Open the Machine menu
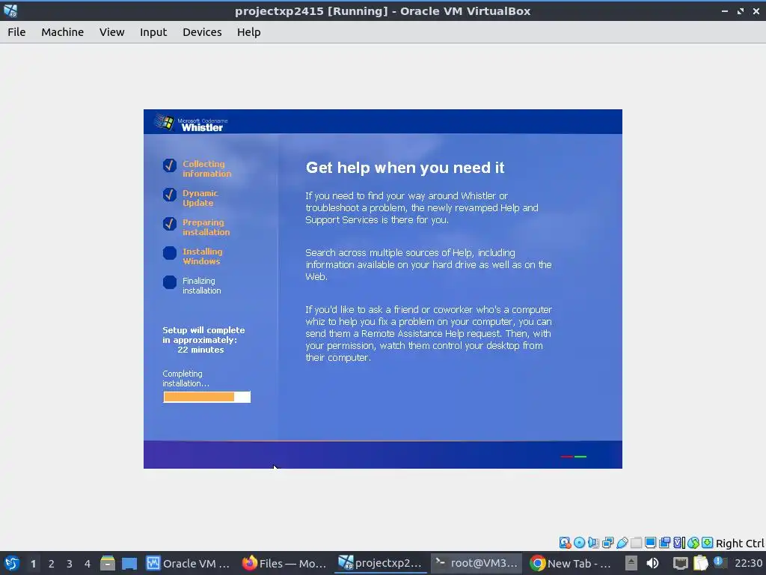Viewport: 766px width, 575px height. pyautogui.click(x=62, y=31)
